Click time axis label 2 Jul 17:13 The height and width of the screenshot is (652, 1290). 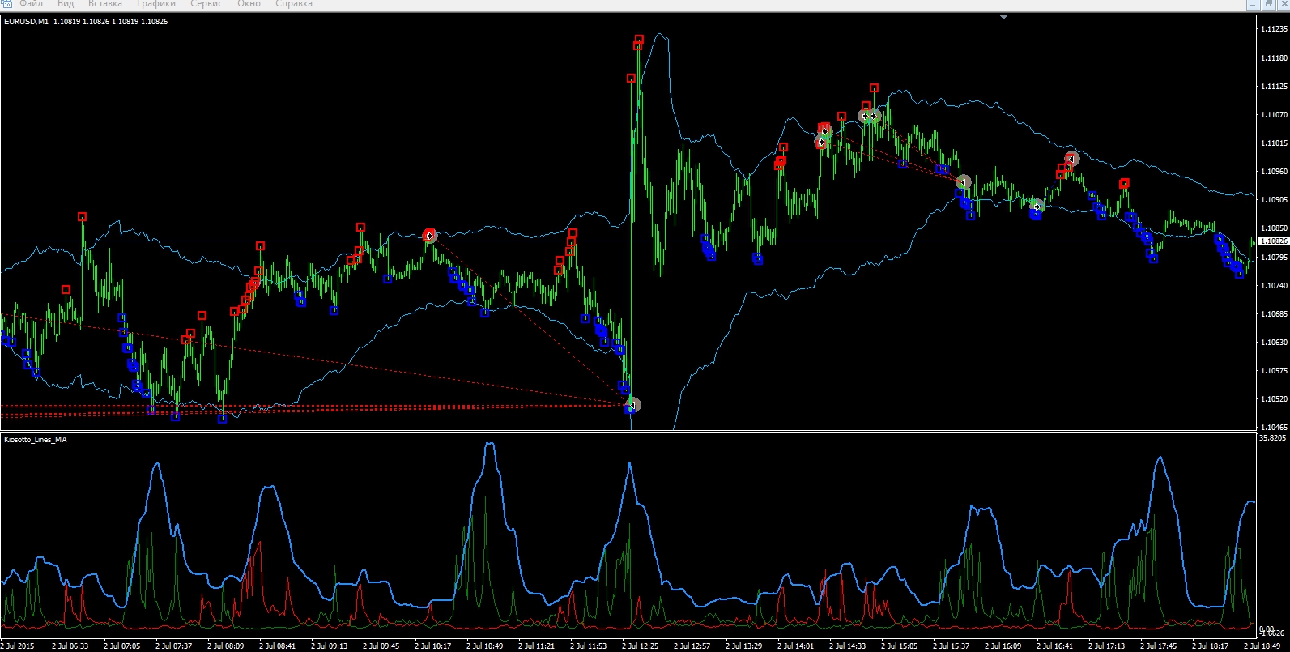coord(1107,646)
